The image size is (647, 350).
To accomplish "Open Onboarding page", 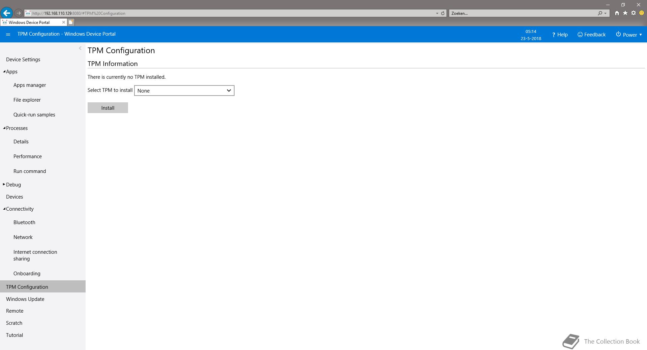I will pyautogui.click(x=27, y=274).
